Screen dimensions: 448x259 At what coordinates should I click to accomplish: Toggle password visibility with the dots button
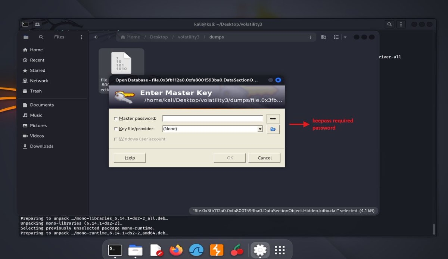pos(273,119)
